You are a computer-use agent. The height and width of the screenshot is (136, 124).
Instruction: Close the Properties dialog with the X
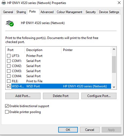pyautogui.click(x=119, y=3)
